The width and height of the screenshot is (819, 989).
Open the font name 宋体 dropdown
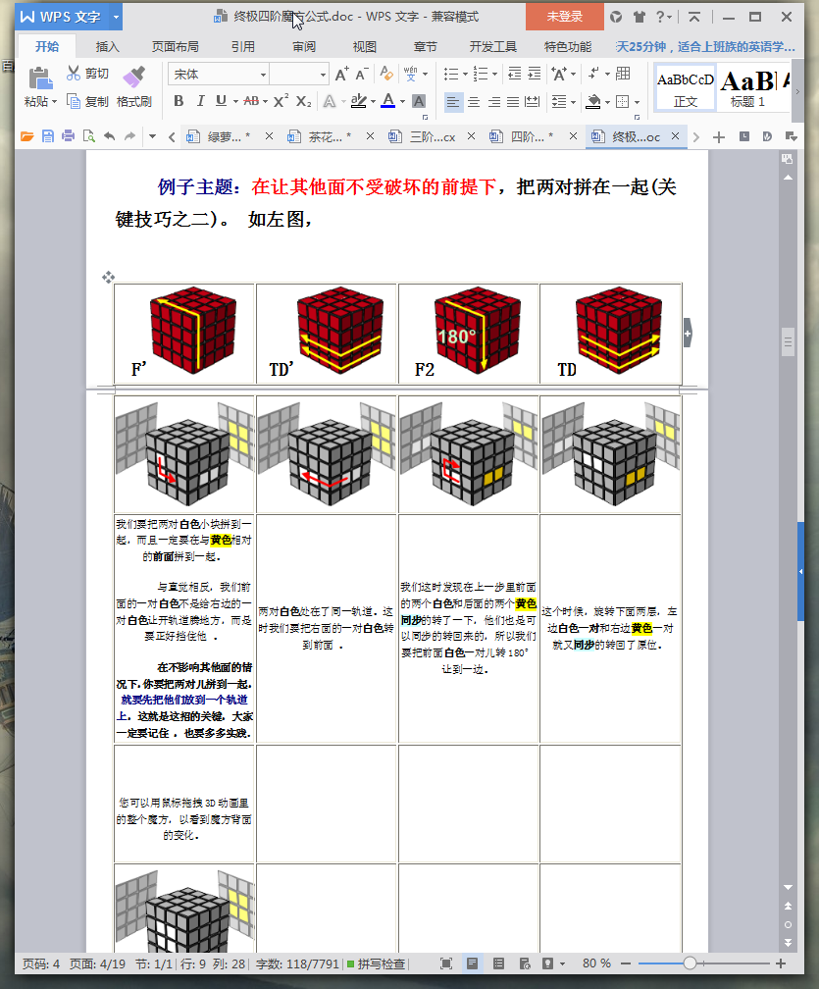click(x=263, y=75)
